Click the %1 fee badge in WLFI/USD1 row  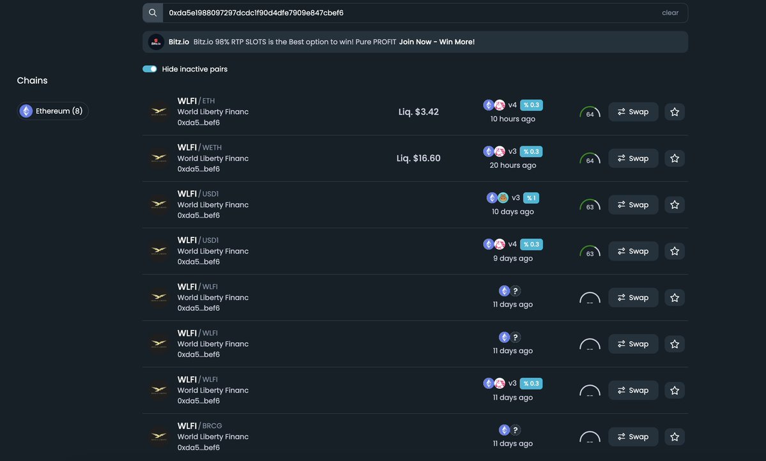click(x=531, y=198)
